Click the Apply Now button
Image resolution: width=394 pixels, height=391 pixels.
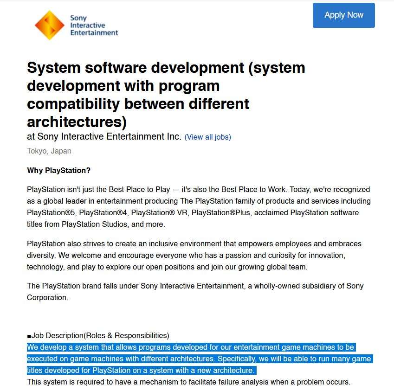tap(343, 15)
